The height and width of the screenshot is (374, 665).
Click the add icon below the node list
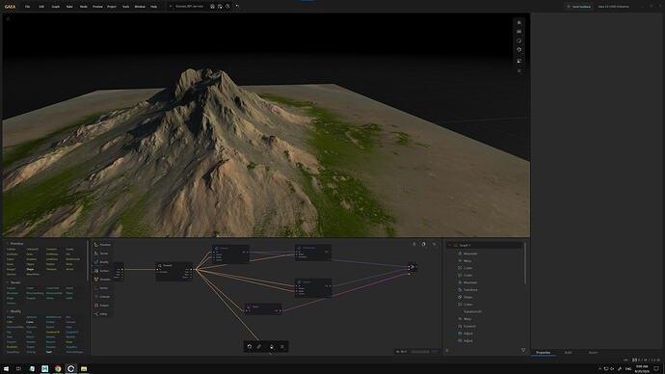pyautogui.click(x=446, y=351)
